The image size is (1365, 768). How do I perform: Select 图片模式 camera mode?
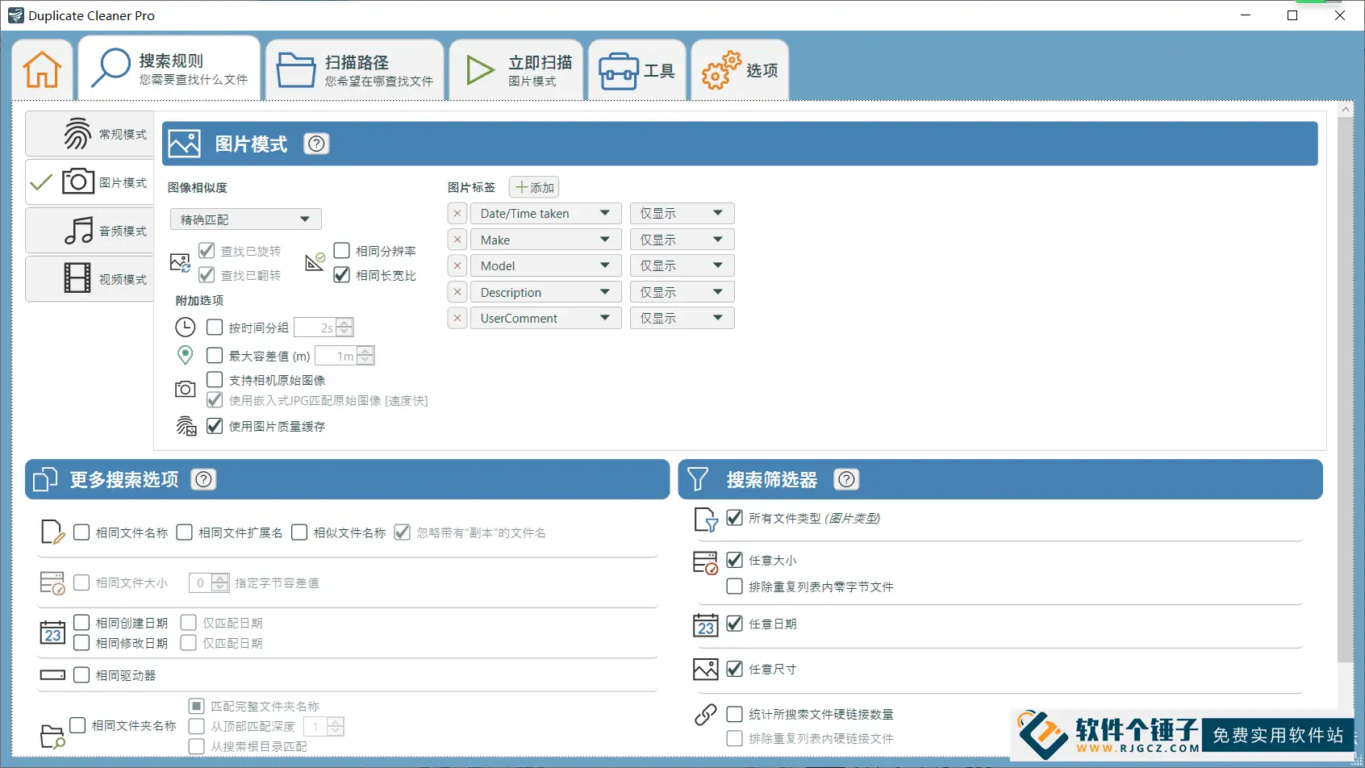pos(90,182)
